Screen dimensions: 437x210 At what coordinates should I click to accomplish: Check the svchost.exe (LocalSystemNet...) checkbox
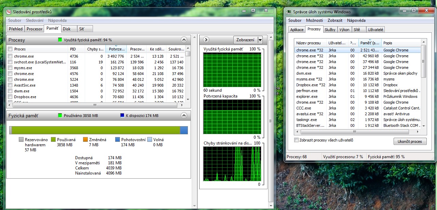click(10, 62)
